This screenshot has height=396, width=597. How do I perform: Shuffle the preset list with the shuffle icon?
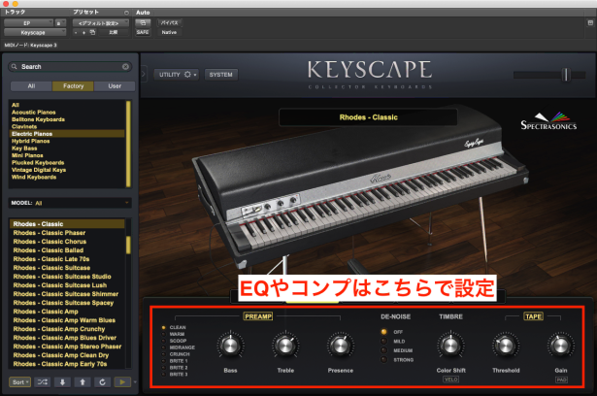pos(43,381)
